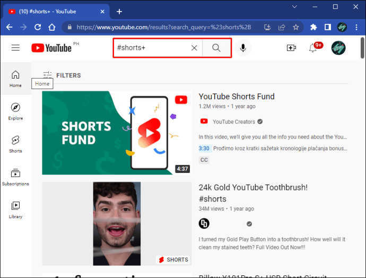The image size is (366, 278).
Task: Bookmark this page with star
Action: 296,27
